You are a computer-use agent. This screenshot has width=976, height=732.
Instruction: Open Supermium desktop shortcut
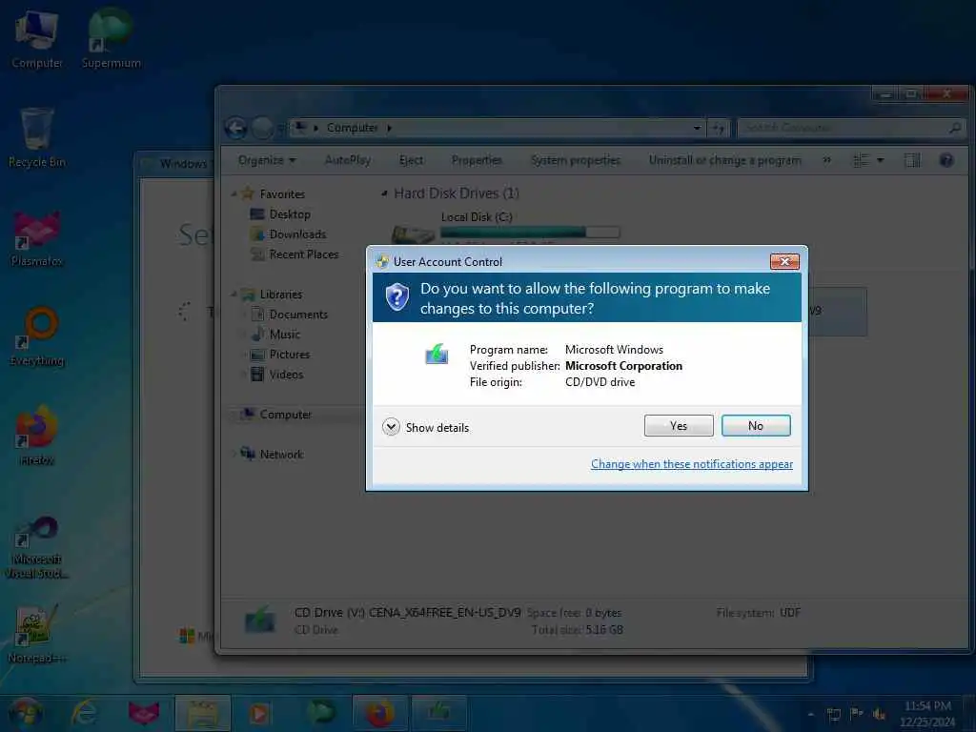pyautogui.click(x=111, y=38)
